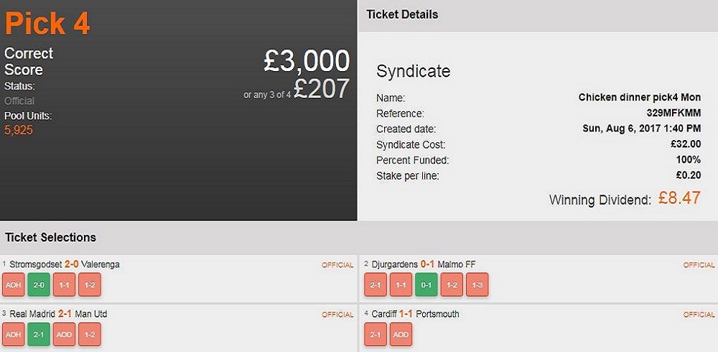
Task: Click the Ticket Details header
Action: 402,14
